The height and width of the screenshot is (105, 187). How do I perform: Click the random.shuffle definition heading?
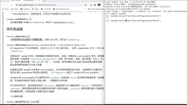click(23, 102)
